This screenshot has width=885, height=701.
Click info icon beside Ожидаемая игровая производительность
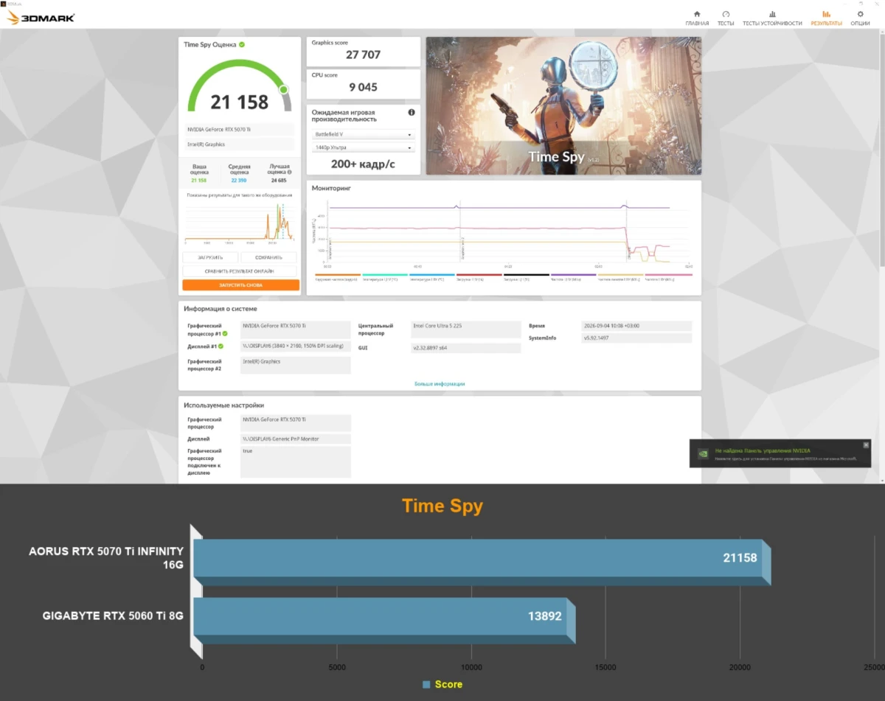tap(412, 113)
